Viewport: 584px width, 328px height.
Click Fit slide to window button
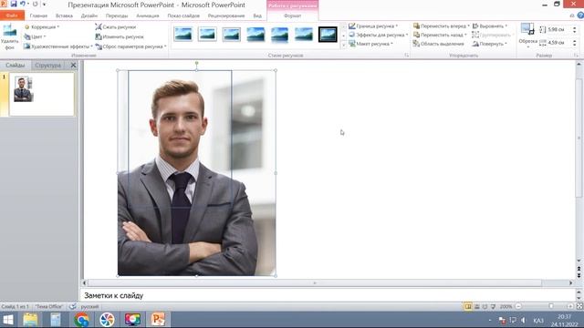(579, 306)
